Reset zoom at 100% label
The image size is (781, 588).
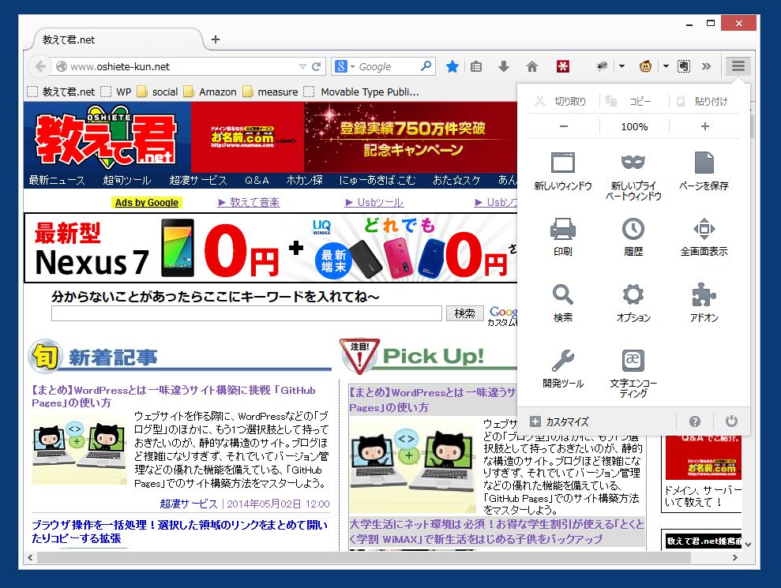tap(634, 126)
